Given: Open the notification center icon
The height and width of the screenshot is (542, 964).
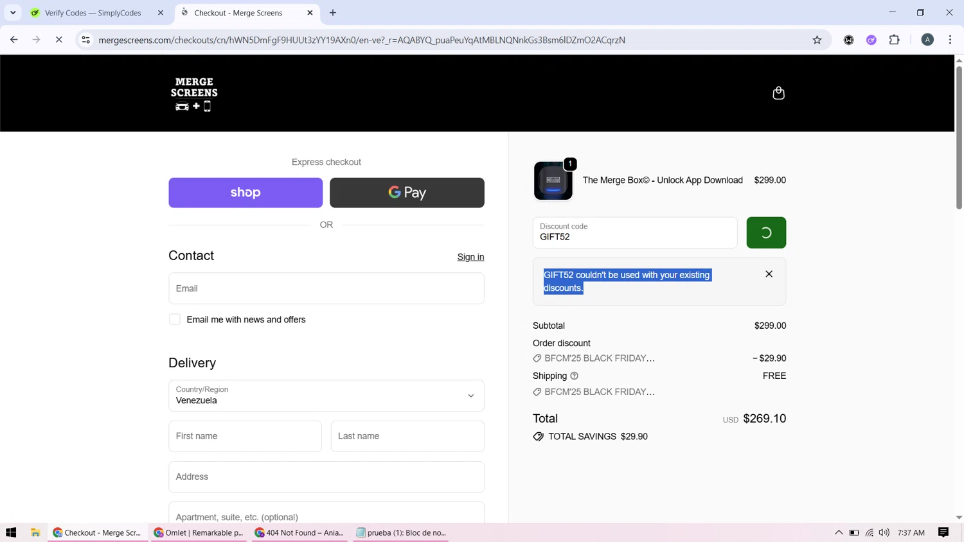Looking at the screenshot, I should coord(943,532).
